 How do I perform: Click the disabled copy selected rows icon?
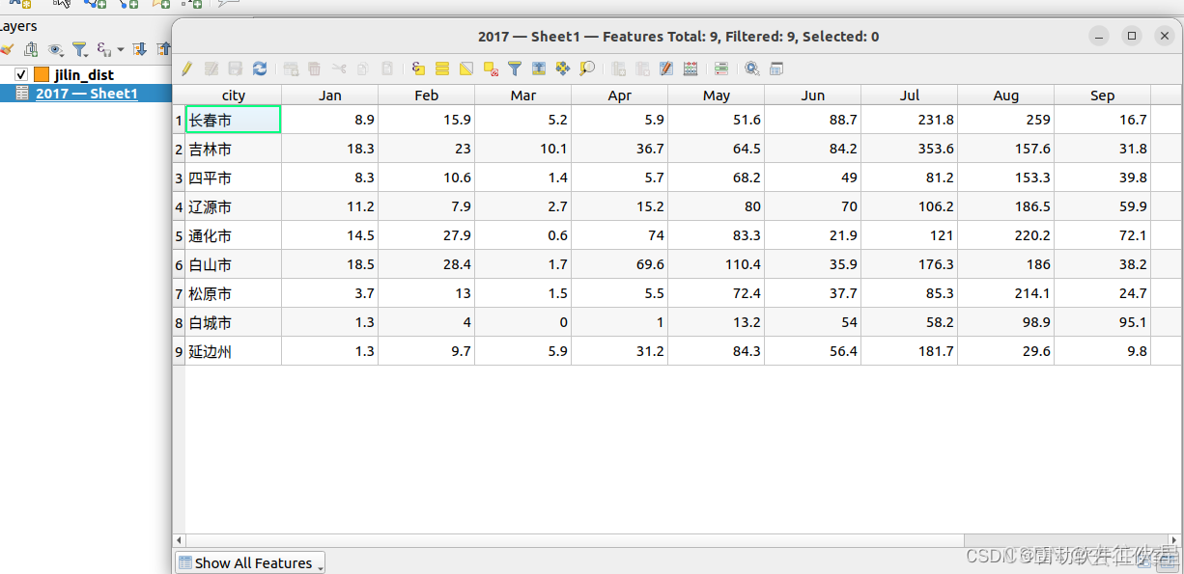[363, 68]
